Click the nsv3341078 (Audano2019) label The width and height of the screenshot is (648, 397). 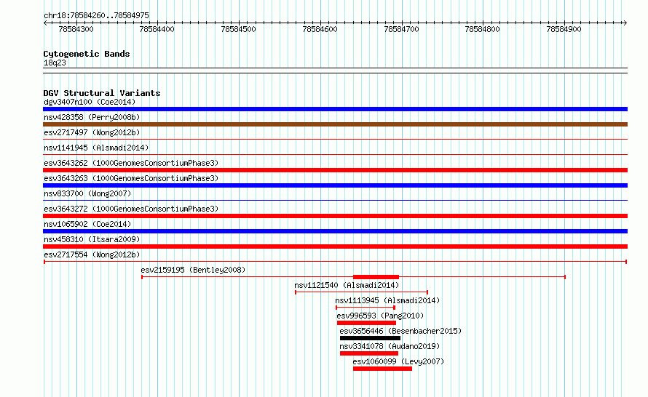pyautogui.click(x=390, y=346)
